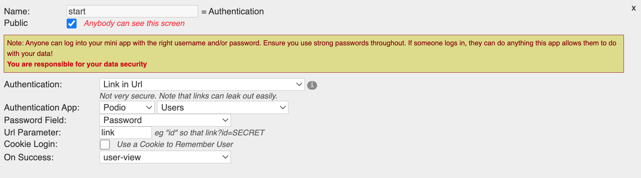
Task: Close the panel with the x
Action: [x=633, y=8]
